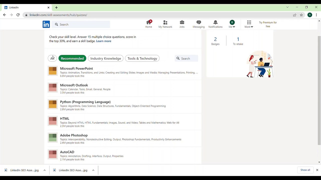Click the two people at desk illustration
Image resolution: width=321 pixels, height=180 pixels.
[x=260, y=64]
